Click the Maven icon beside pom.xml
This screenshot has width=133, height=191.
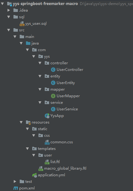pyautogui.click(x=16, y=188)
